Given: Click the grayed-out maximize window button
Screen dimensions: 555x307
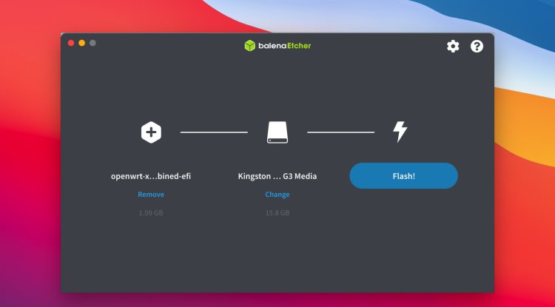Looking at the screenshot, I should click(92, 43).
